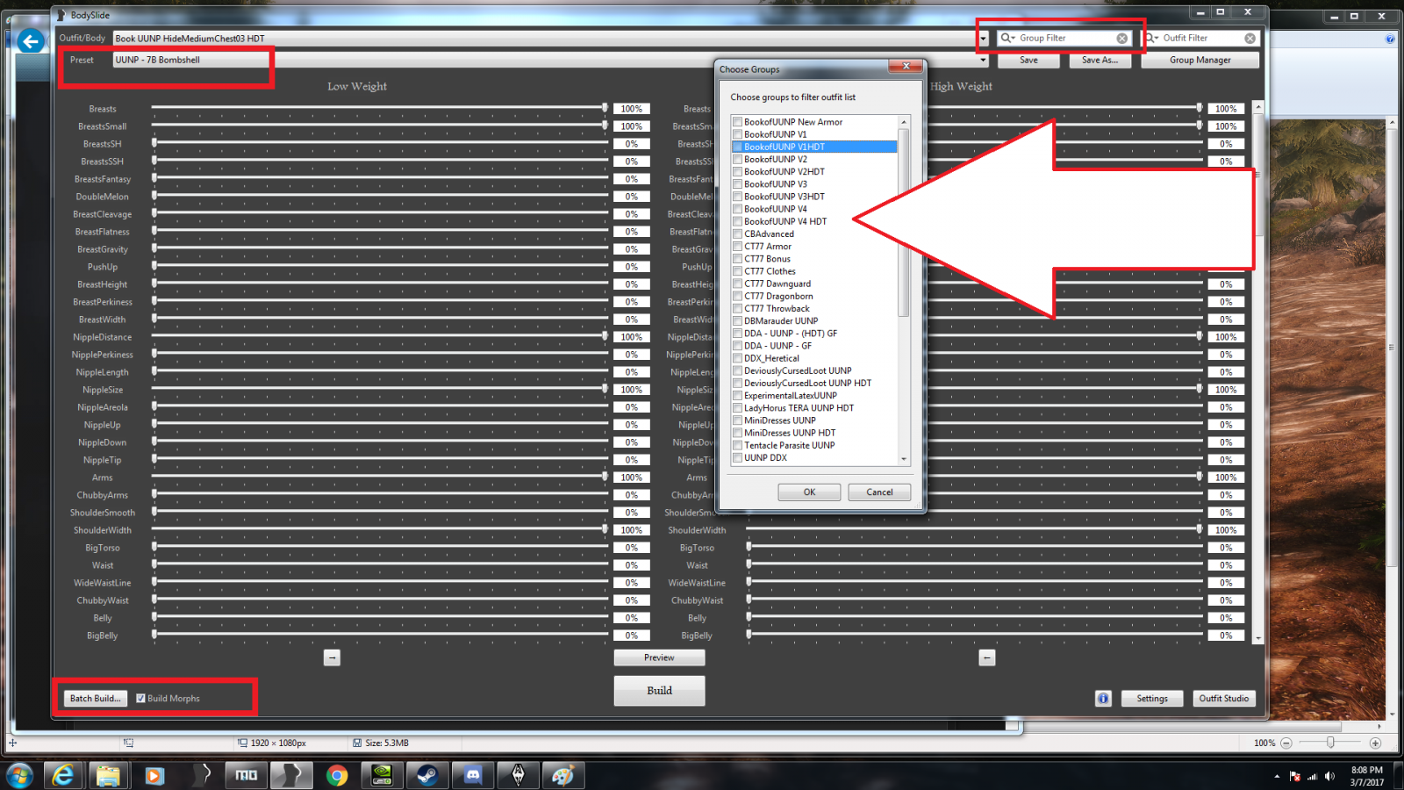Click the minus button below Low Weight sliders
The width and height of the screenshot is (1404, 790).
[332, 657]
